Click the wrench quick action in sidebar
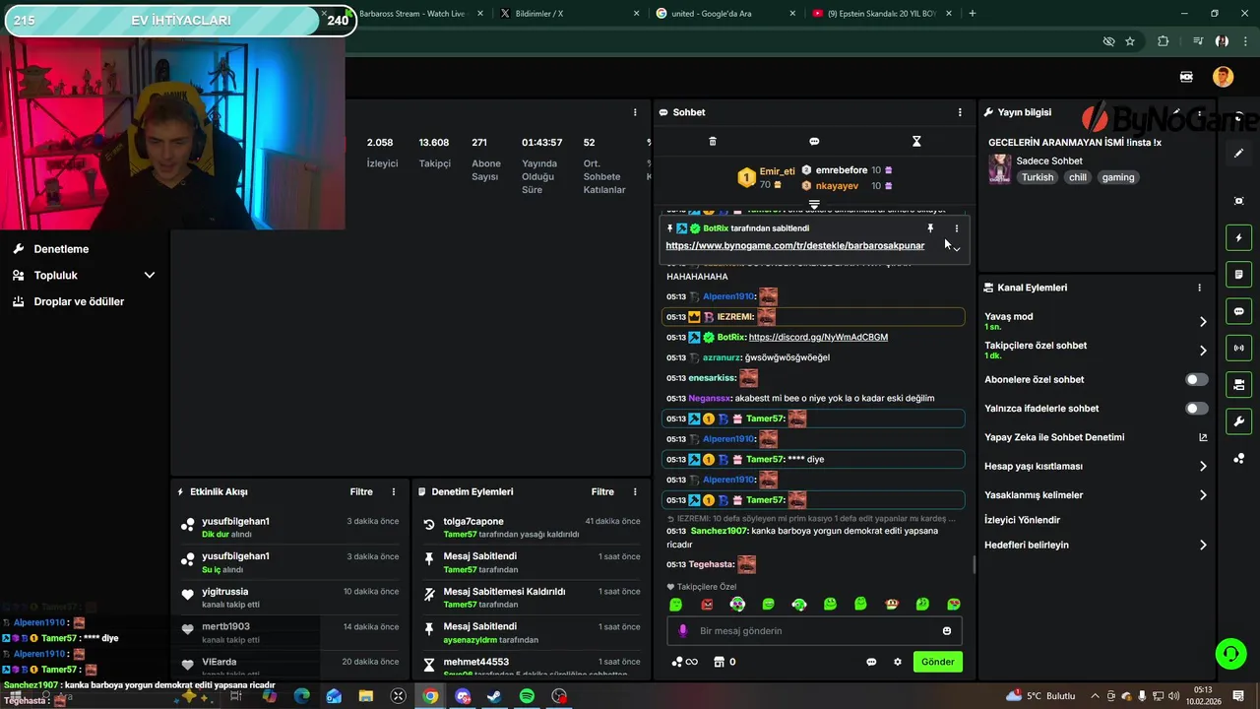1260x709 pixels. (1238, 421)
